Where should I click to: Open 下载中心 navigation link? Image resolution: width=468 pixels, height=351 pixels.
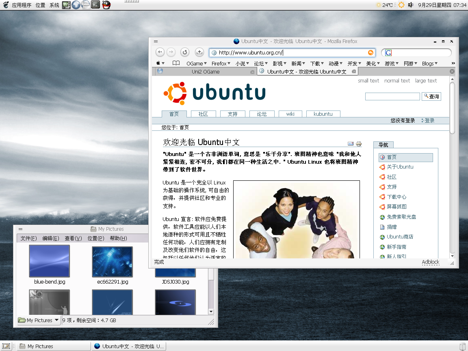[396, 197]
